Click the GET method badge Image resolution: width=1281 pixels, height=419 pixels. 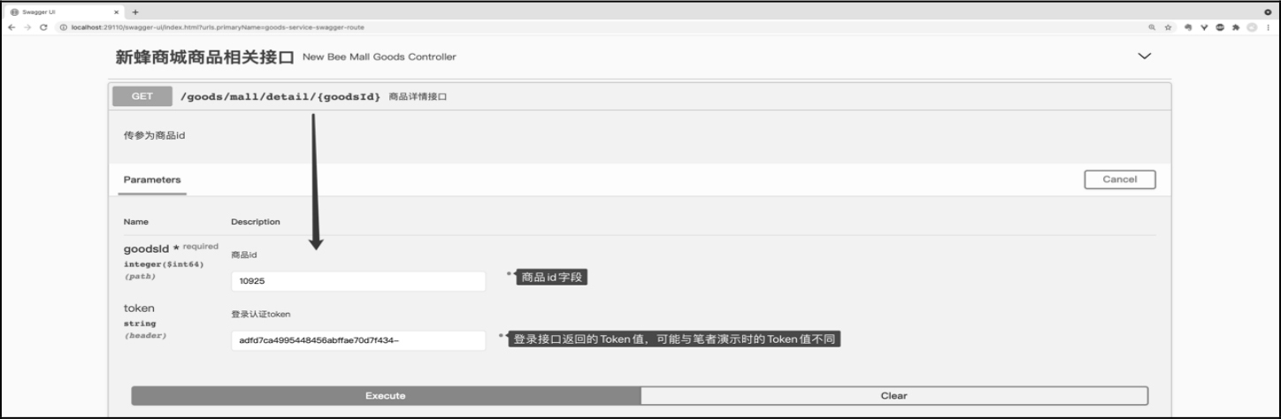point(142,96)
